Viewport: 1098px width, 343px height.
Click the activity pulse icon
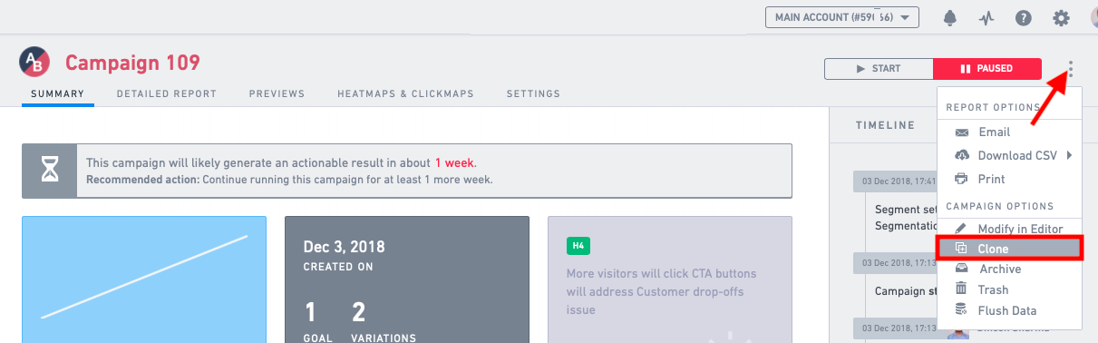(986, 18)
